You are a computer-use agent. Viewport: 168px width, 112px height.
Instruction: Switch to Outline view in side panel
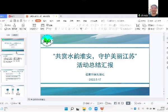pos(8,35)
